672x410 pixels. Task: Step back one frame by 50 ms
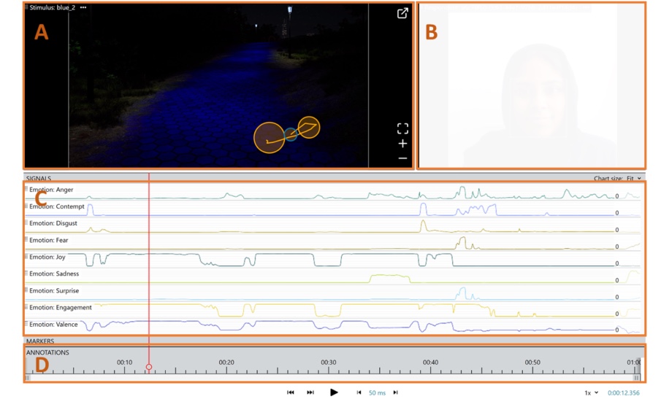point(359,392)
